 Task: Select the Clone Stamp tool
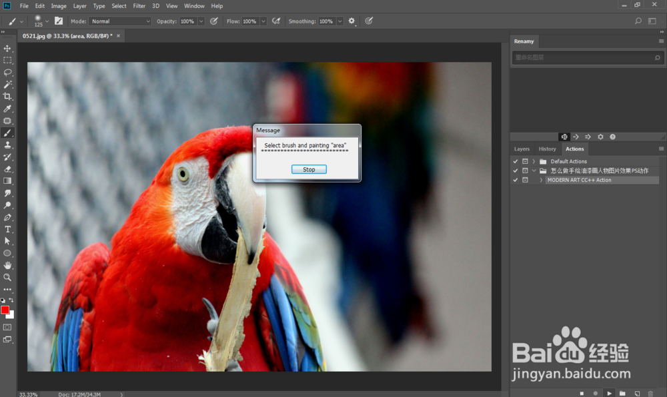tap(7, 145)
